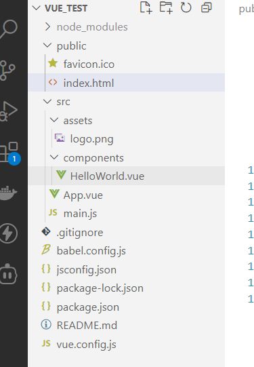
Task: Collapse the public folder
Action: click(x=47, y=45)
